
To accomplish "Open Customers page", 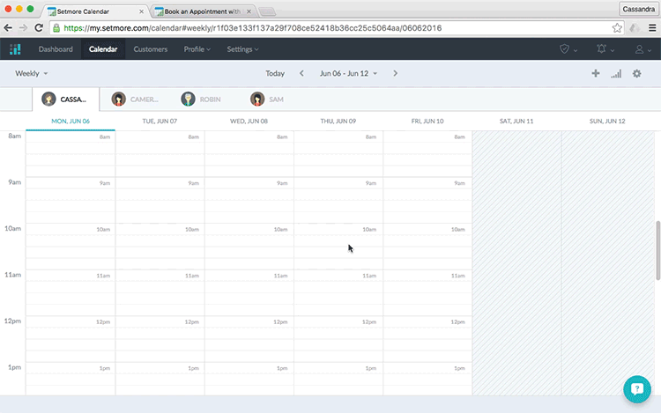I will (151, 49).
